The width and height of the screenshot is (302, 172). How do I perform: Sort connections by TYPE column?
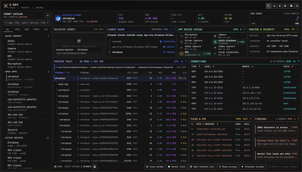[195, 67]
